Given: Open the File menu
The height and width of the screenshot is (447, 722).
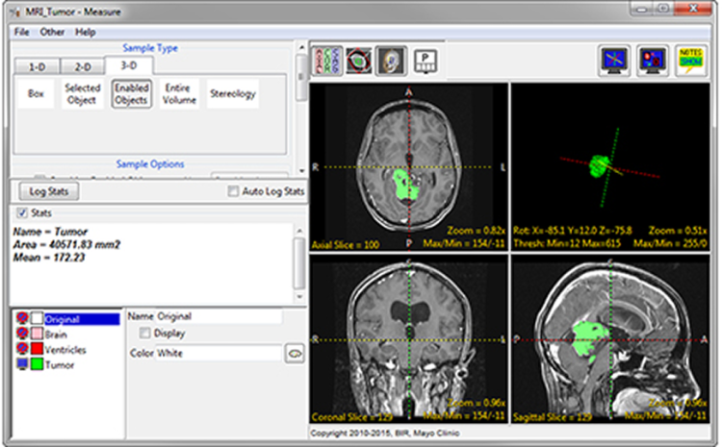Looking at the screenshot, I should tap(21, 32).
